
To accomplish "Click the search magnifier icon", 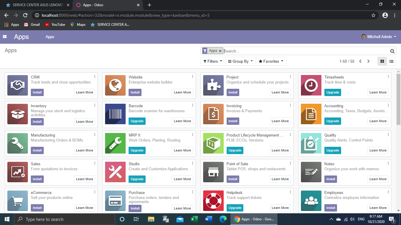I will tap(392, 51).
